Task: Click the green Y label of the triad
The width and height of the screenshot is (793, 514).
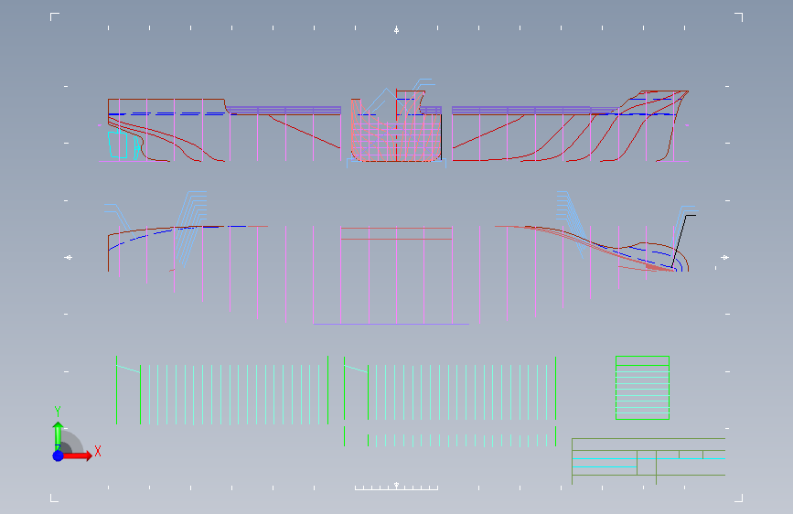Action: pyautogui.click(x=58, y=412)
